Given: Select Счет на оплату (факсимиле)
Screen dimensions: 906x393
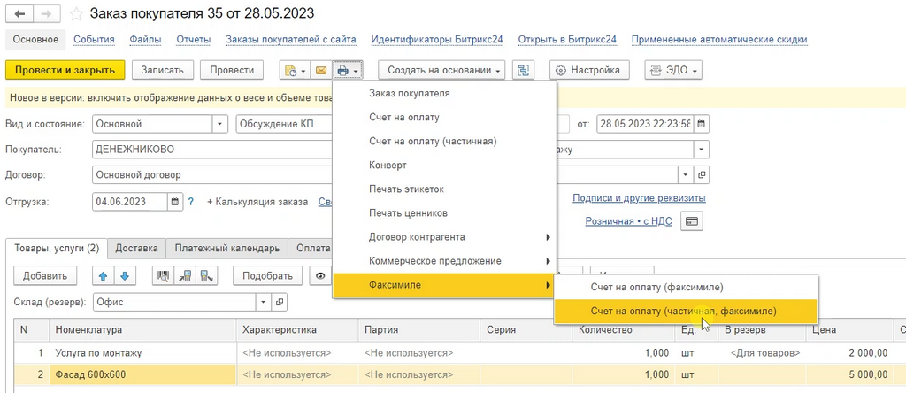Looking at the screenshot, I should (x=686, y=287).
